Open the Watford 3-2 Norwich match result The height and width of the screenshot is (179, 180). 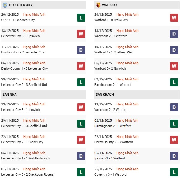[x=110, y=68]
